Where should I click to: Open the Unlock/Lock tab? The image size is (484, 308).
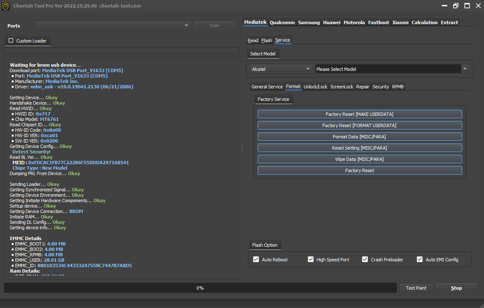(x=315, y=87)
